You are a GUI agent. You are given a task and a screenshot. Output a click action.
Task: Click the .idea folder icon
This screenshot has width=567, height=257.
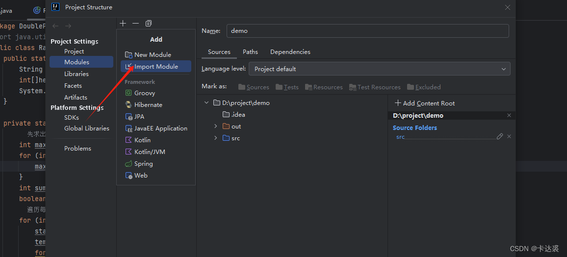(x=226, y=115)
